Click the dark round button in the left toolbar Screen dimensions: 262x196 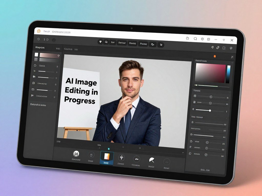point(54,40)
